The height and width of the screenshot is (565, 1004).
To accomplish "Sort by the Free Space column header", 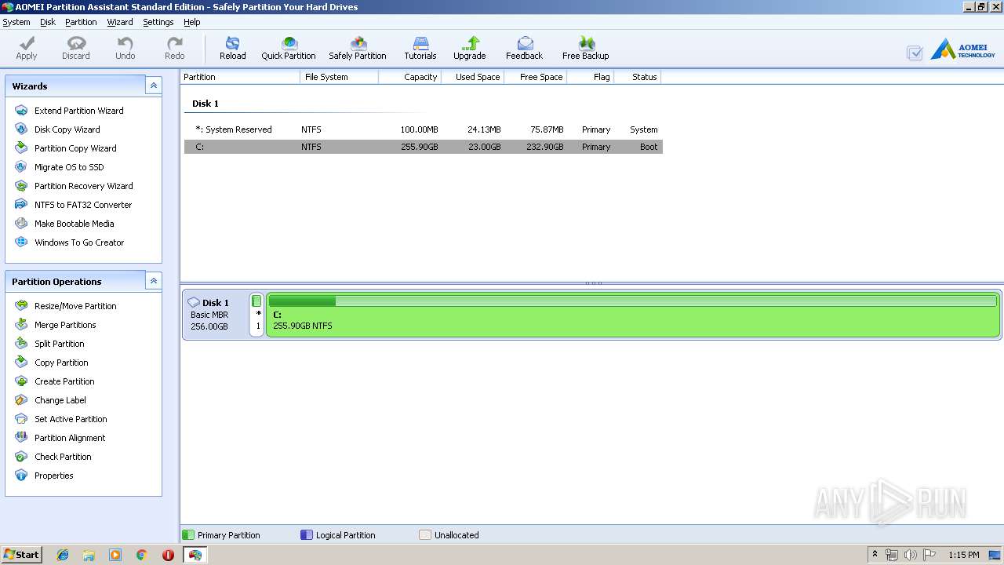I will (x=535, y=77).
